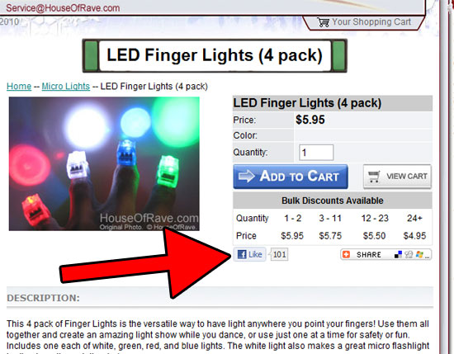The height and width of the screenshot is (354, 454).
Task: Click the LED Finger Lights product photo
Action: [x=104, y=164]
